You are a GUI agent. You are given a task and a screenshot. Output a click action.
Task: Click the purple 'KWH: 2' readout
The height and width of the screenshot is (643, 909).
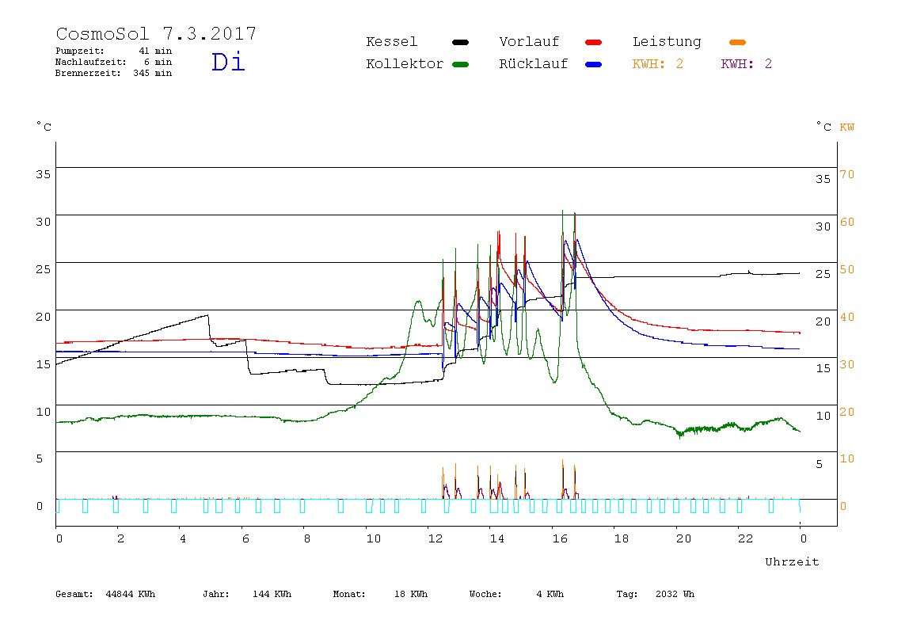pyautogui.click(x=747, y=64)
